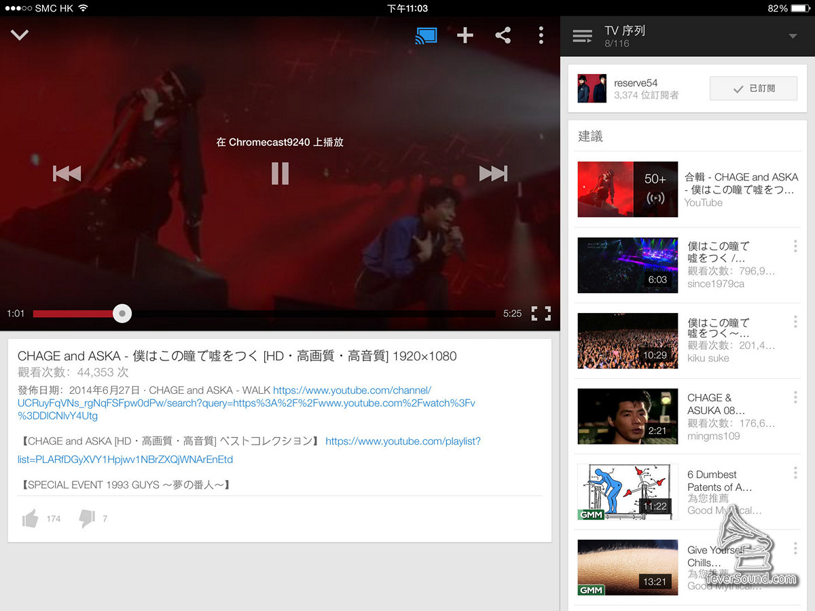Screen dimensions: 815x611
Task: Open the 50+ CHAGE and ASKA mix thumbnail
Action: pyautogui.click(x=628, y=189)
